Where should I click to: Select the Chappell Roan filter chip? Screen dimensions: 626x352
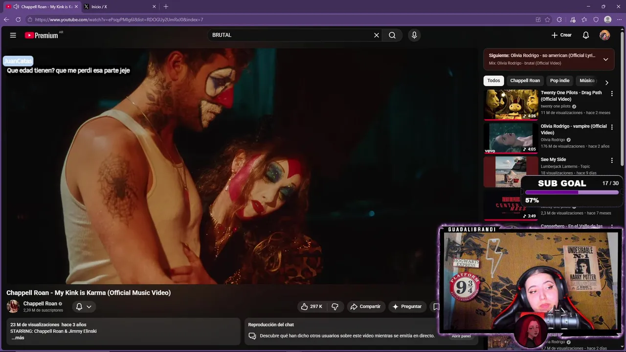point(525,81)
